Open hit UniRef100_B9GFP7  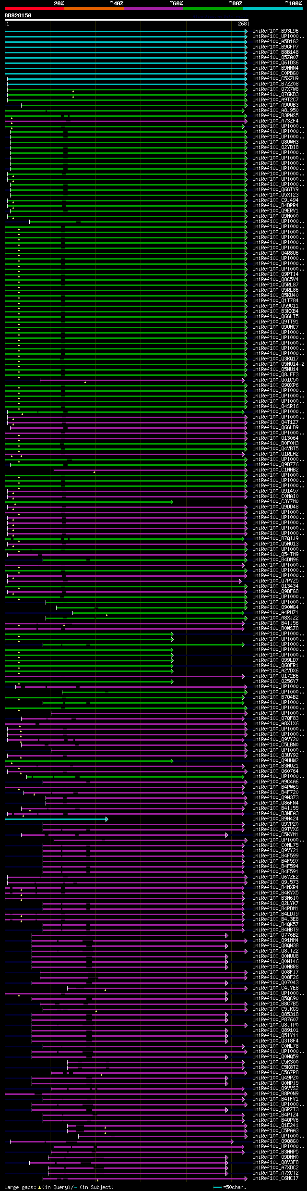pos(275,47)
